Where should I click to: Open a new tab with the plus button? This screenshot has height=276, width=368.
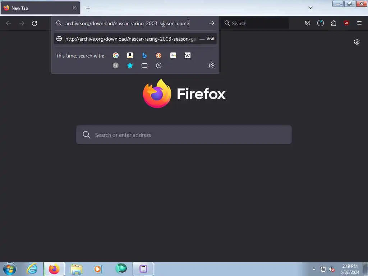click(x=88, y=8)
